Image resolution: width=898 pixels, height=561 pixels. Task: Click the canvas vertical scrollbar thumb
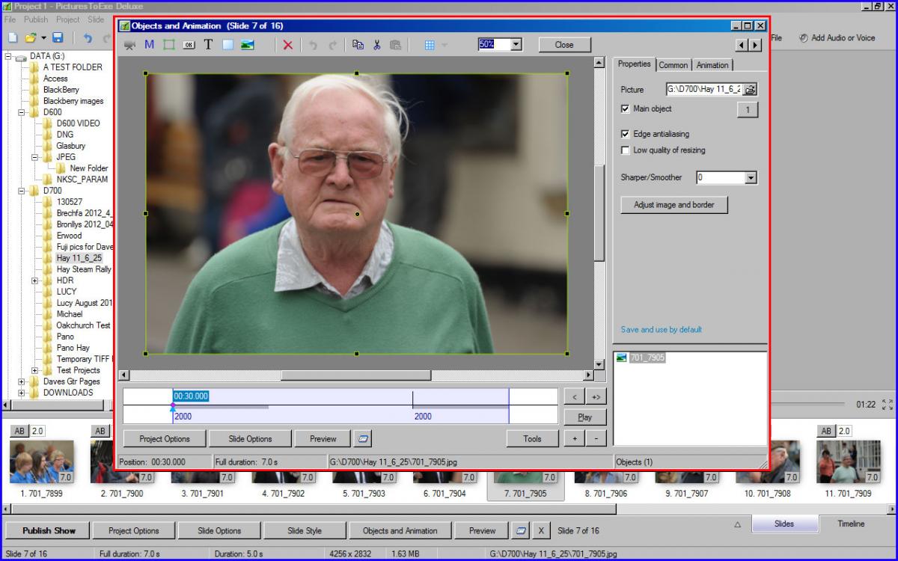599,212
